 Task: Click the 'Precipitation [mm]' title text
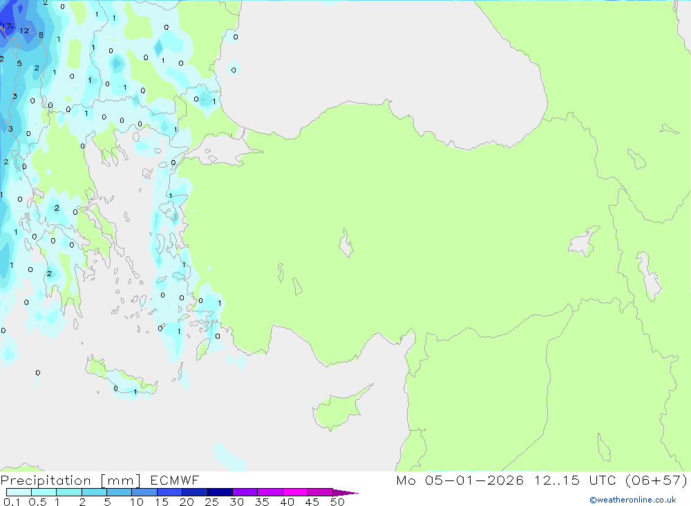click(x=70, y=480)
